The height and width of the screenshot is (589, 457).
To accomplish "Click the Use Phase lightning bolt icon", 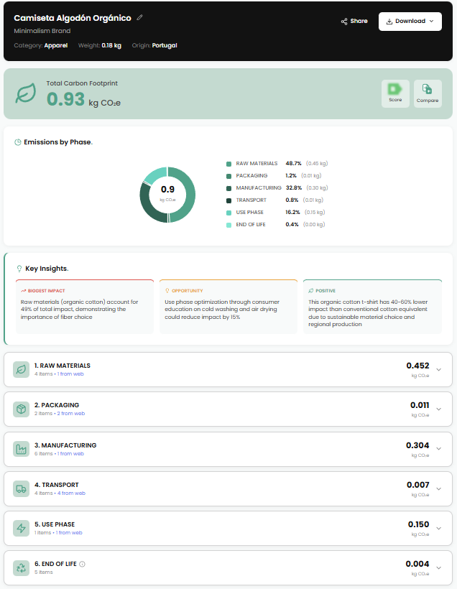I will (x=21, y=528).
